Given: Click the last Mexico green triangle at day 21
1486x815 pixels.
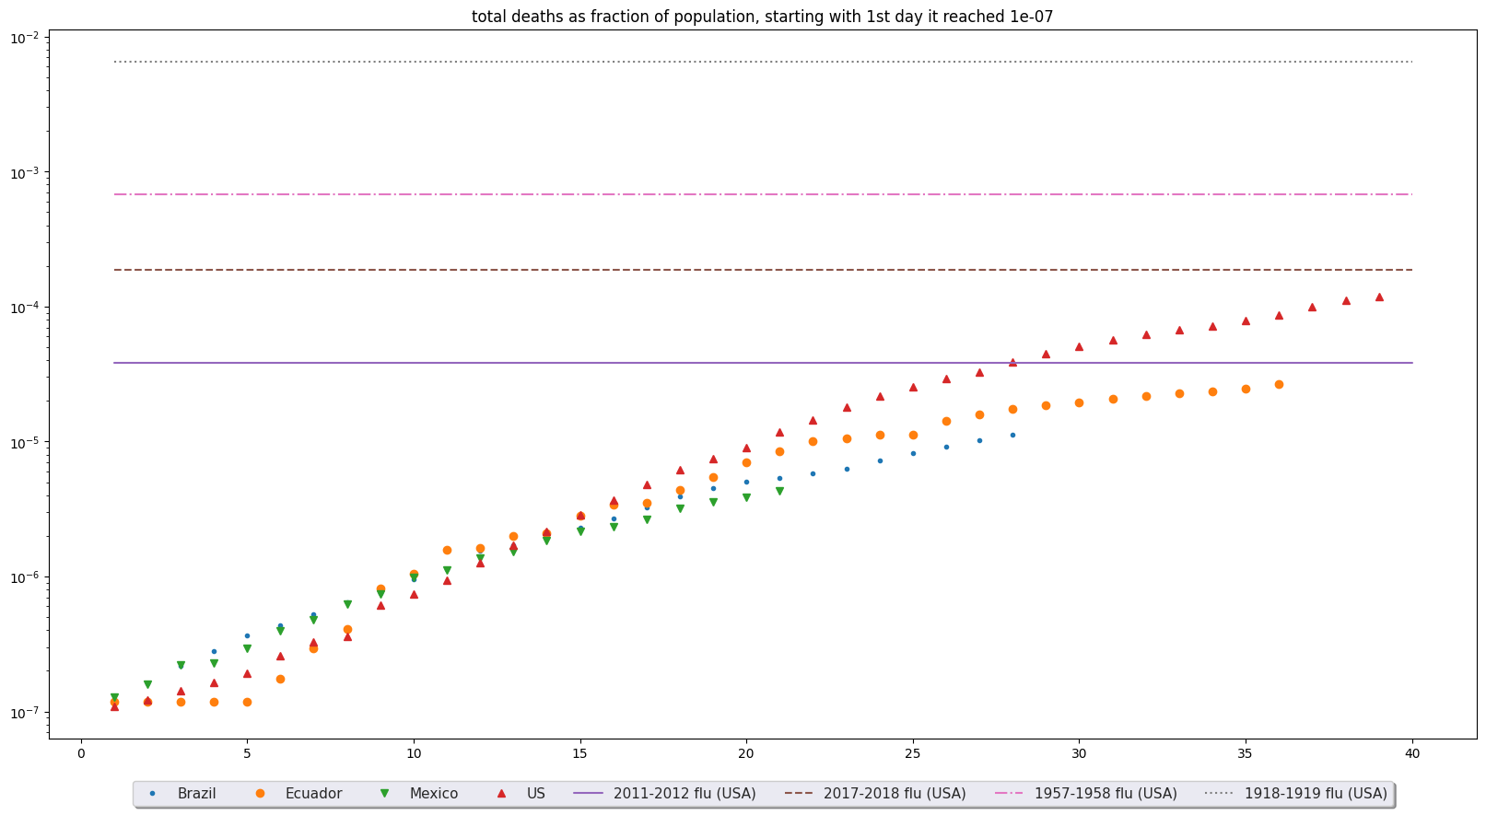Looking at the screenshot, I should coord(779,491).
